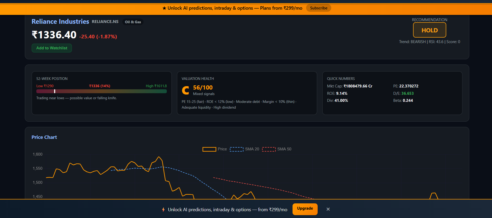Dismiss the bottom upgrade banner with X
Image resolution: width=492 pixels, height=218 pixels.
328,209
